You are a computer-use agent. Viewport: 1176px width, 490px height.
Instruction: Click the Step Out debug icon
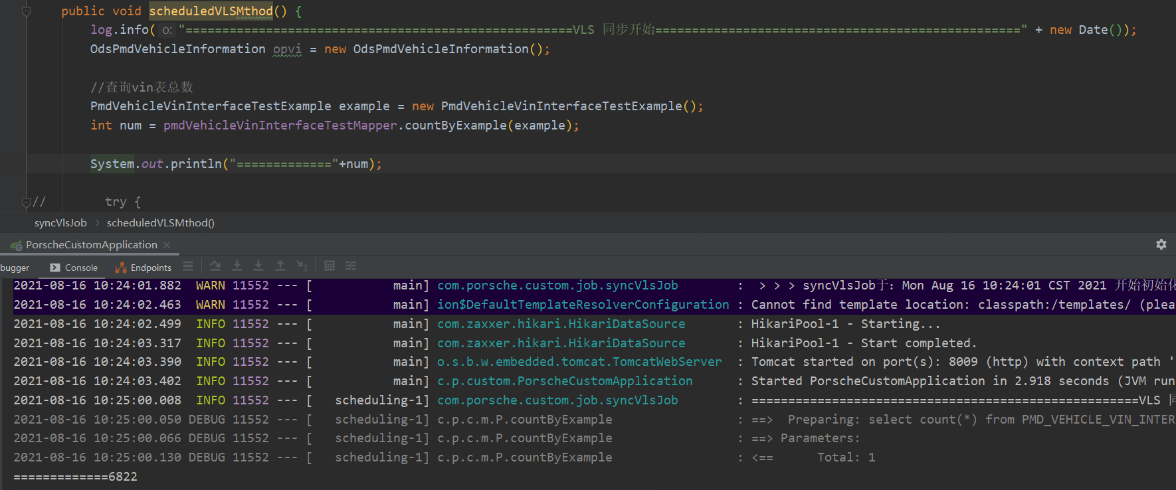tap(280, 266)
